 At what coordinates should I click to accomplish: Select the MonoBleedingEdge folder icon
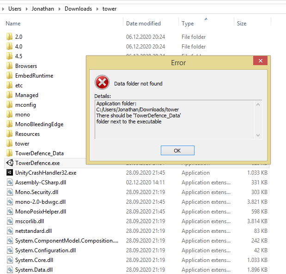[9, 124]
